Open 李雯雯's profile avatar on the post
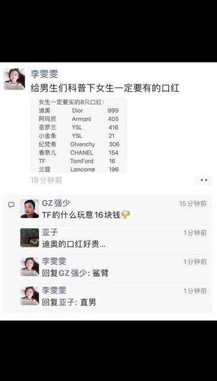The height and width of the screenshot is (381, 217). (x=14, y=79)
